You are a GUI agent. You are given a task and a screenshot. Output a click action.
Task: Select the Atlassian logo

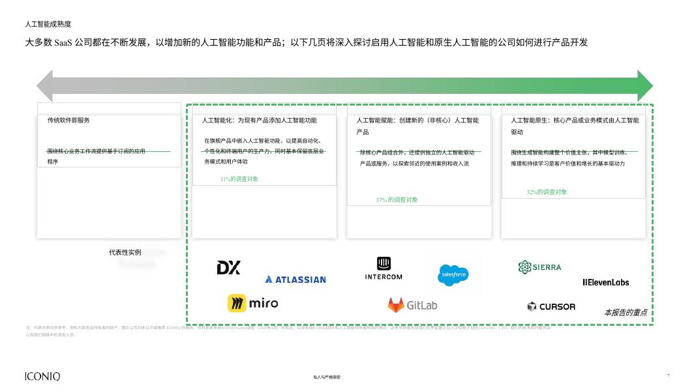click(295, 280)
